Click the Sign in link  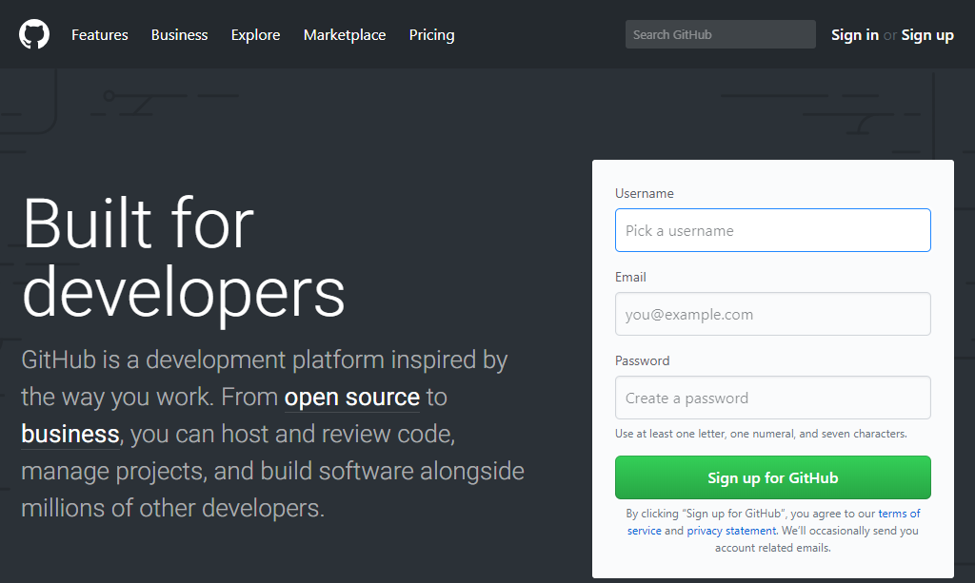pos(854,35)
